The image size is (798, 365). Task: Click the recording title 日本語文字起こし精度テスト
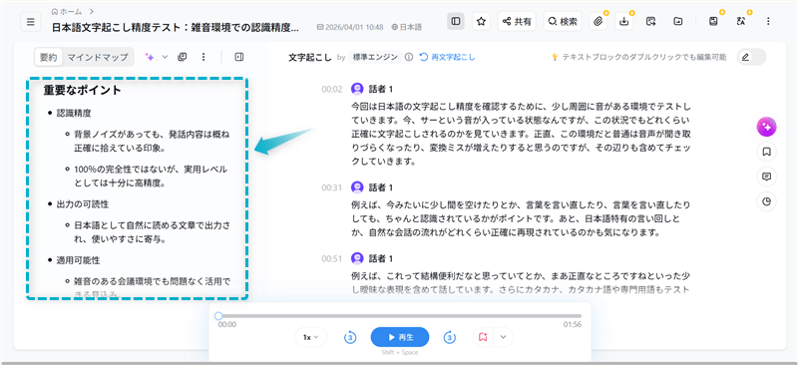[x=176, y=27]
